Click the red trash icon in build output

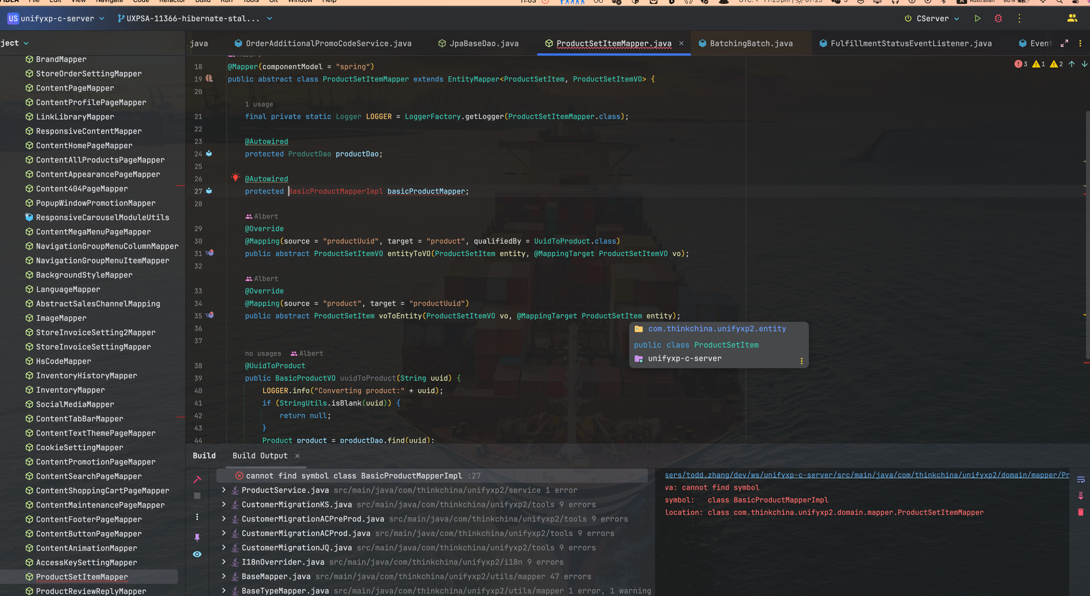coord(1080,512)
